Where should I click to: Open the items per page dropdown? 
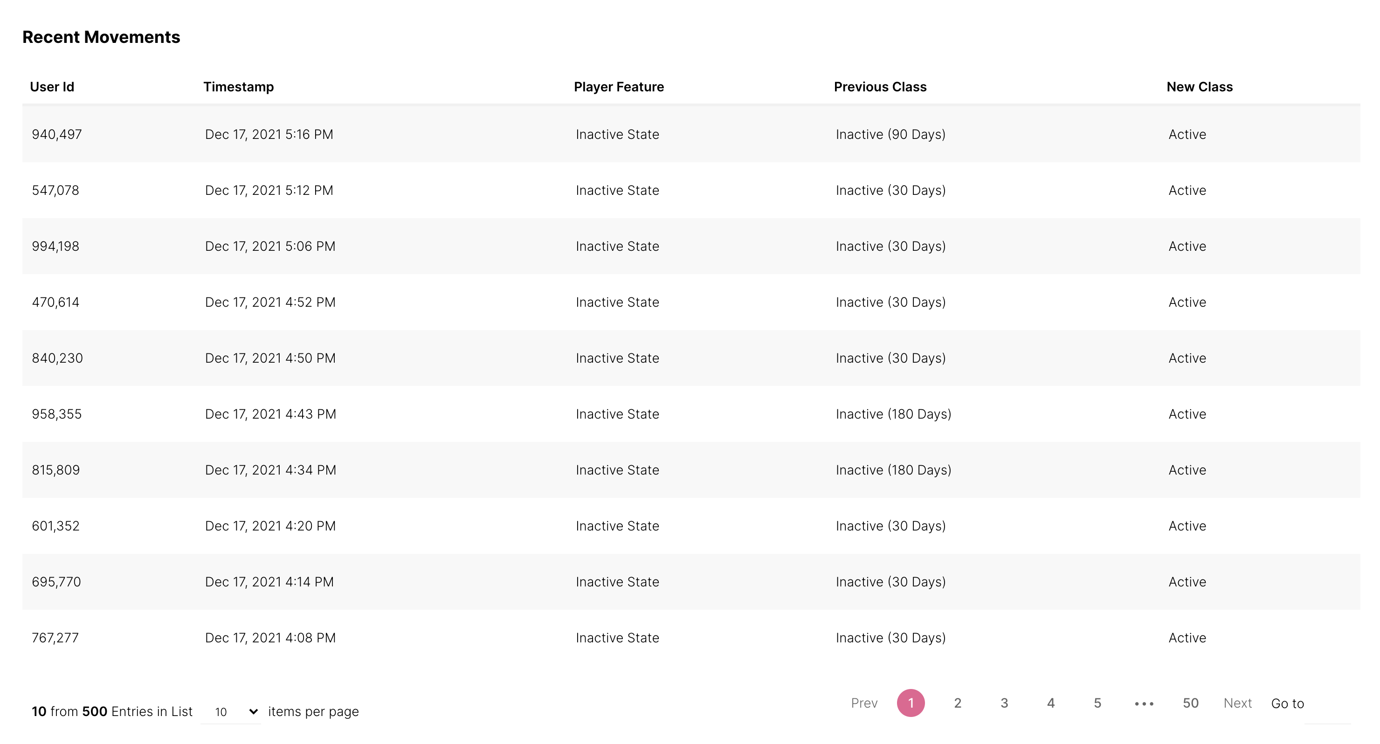pyautogui.click(x=231, y=711)
